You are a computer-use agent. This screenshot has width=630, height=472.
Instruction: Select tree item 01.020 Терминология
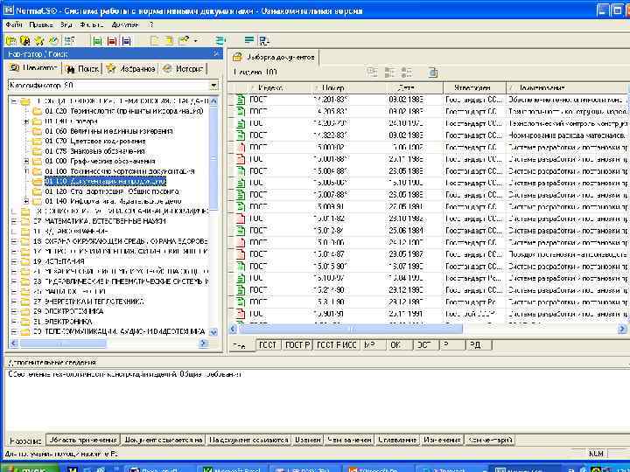(x=124, y=111)
